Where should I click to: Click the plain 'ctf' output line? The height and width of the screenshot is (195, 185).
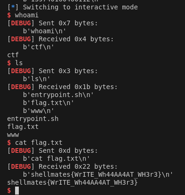click(13, 55)
